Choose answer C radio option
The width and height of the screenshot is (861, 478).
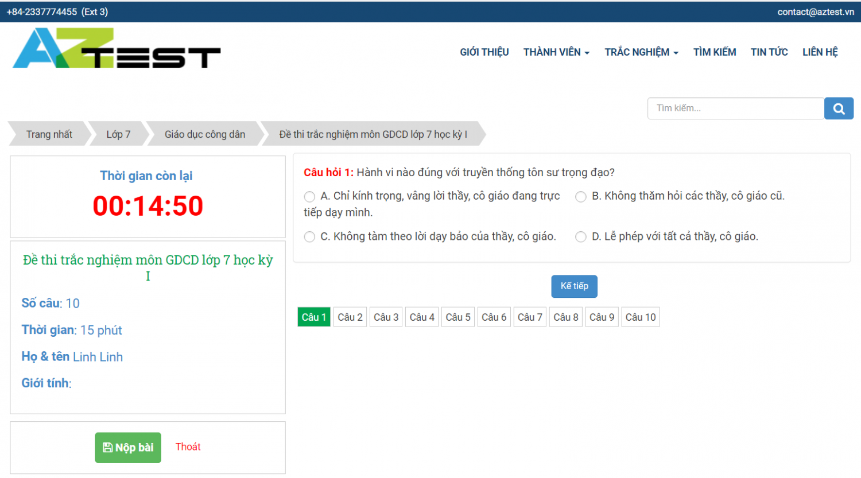309,237
